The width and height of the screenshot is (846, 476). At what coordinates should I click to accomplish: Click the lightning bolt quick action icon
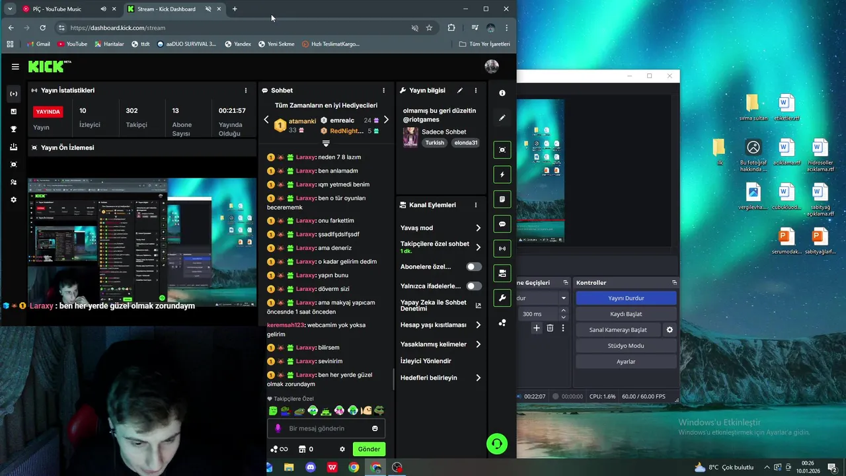click(x=502, y=175)
